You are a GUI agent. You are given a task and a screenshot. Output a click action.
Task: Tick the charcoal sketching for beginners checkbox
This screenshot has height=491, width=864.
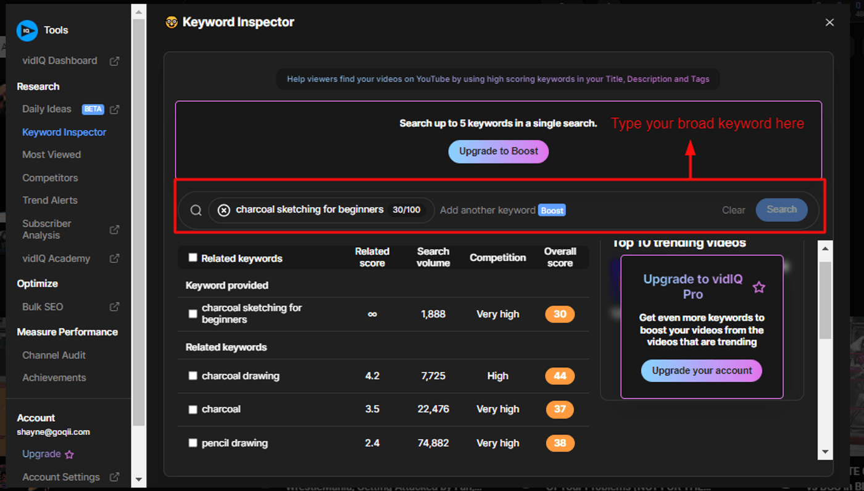point(193,314)
